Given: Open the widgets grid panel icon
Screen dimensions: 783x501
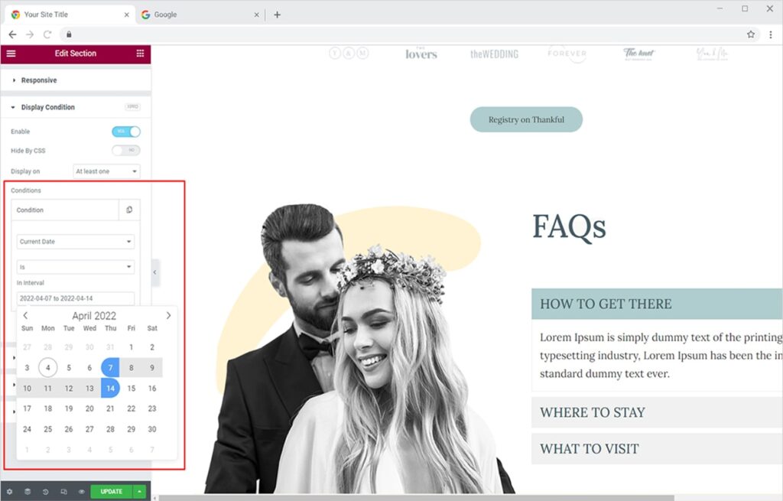Looking at the screenshot, I should [x=140, y=54].
